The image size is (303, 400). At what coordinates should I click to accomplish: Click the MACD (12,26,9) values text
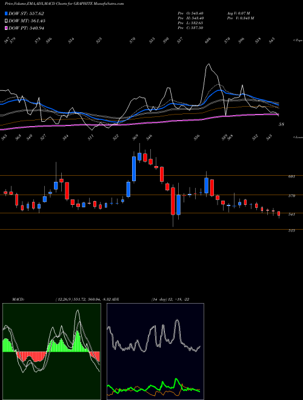pos(84,299)
